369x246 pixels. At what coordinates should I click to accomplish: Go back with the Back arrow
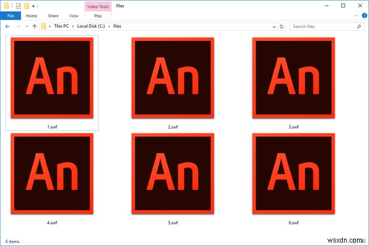[x=7, y=26]
